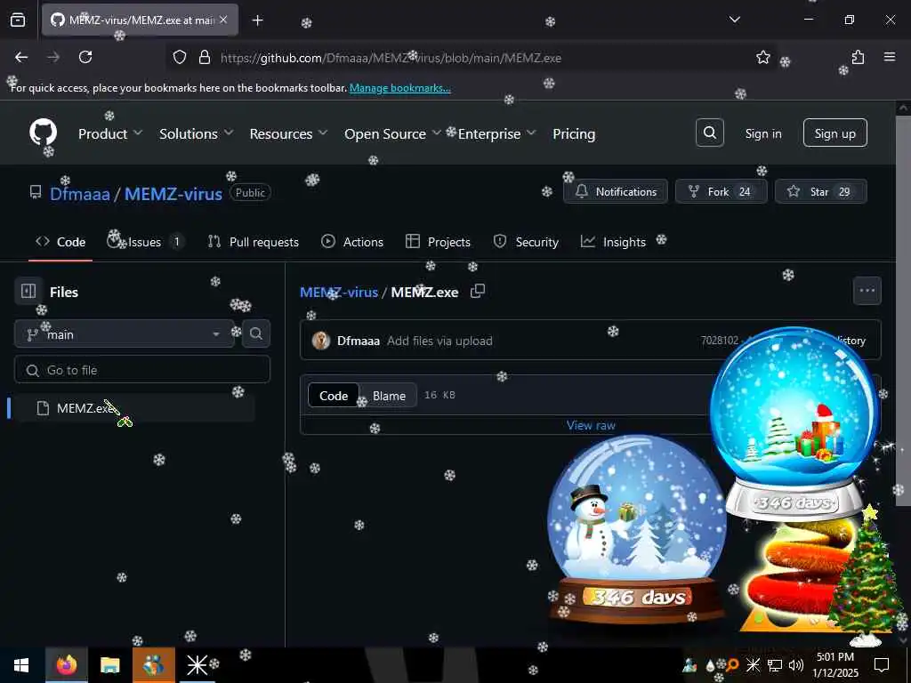The height and width of the screenshot is (683, 911).
Task: Click the Pricing link
Action: [574, 133]
